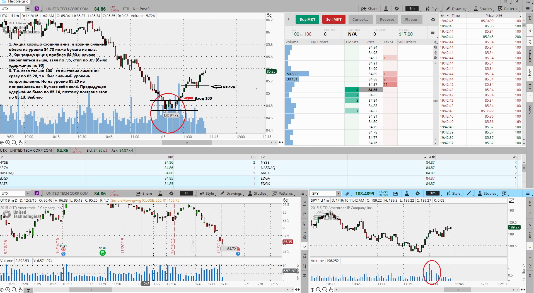The image size is (534, 293).
Task: Open gear settings in top UTX chart toolbar
Action: [x=397, y=9]
